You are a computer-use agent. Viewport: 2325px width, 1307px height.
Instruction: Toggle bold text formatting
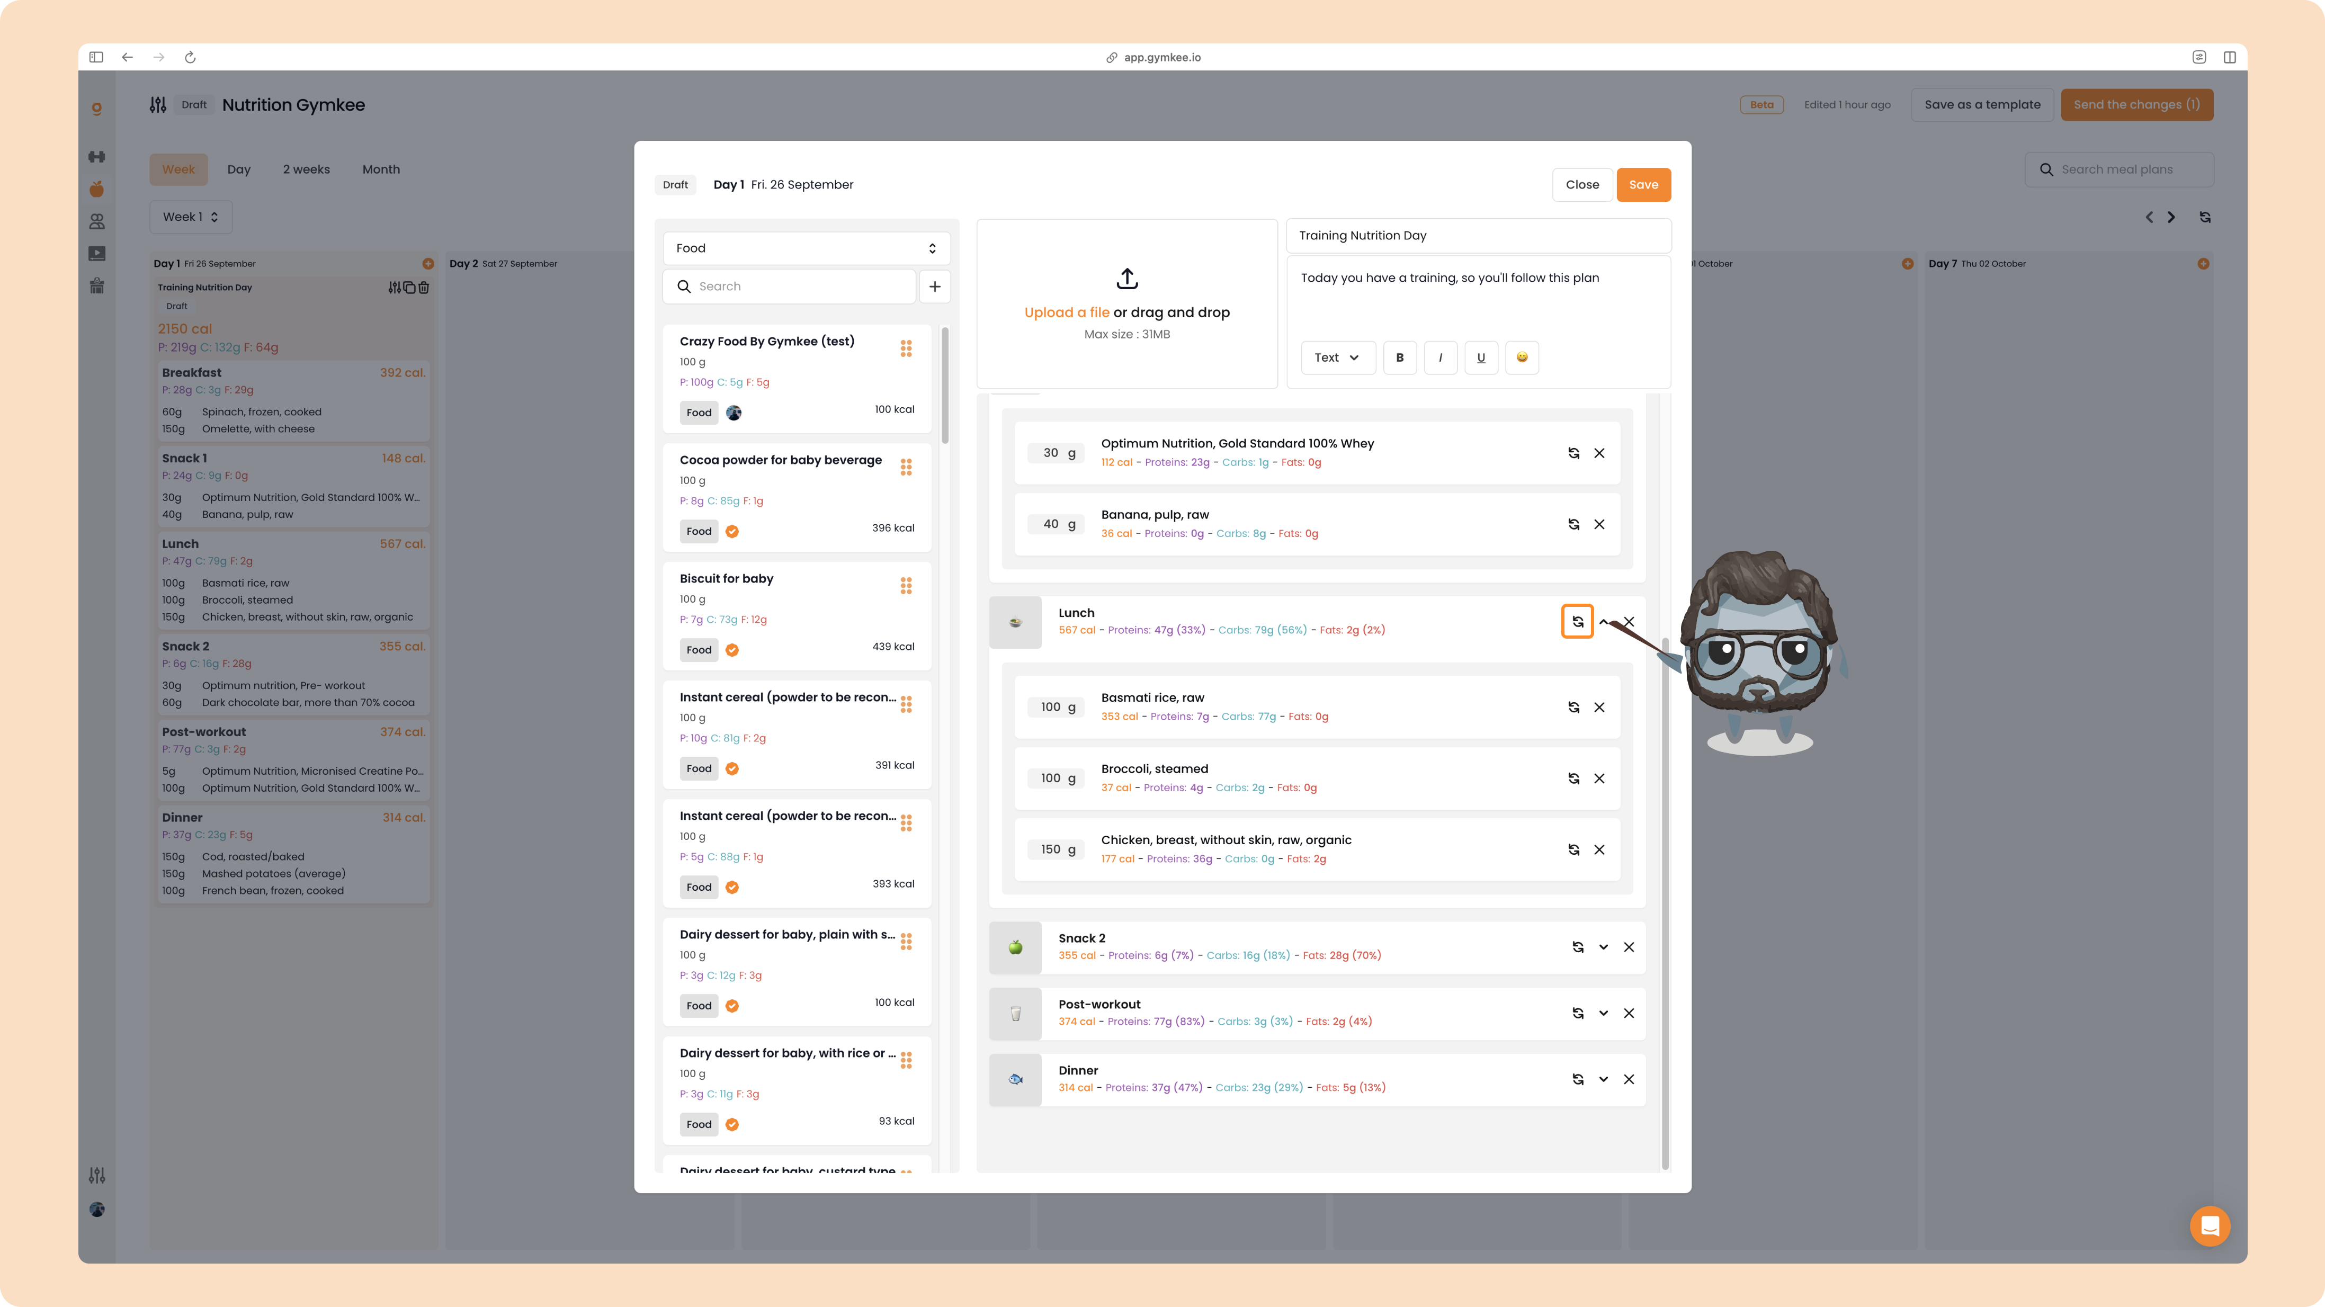(1400, 357)
